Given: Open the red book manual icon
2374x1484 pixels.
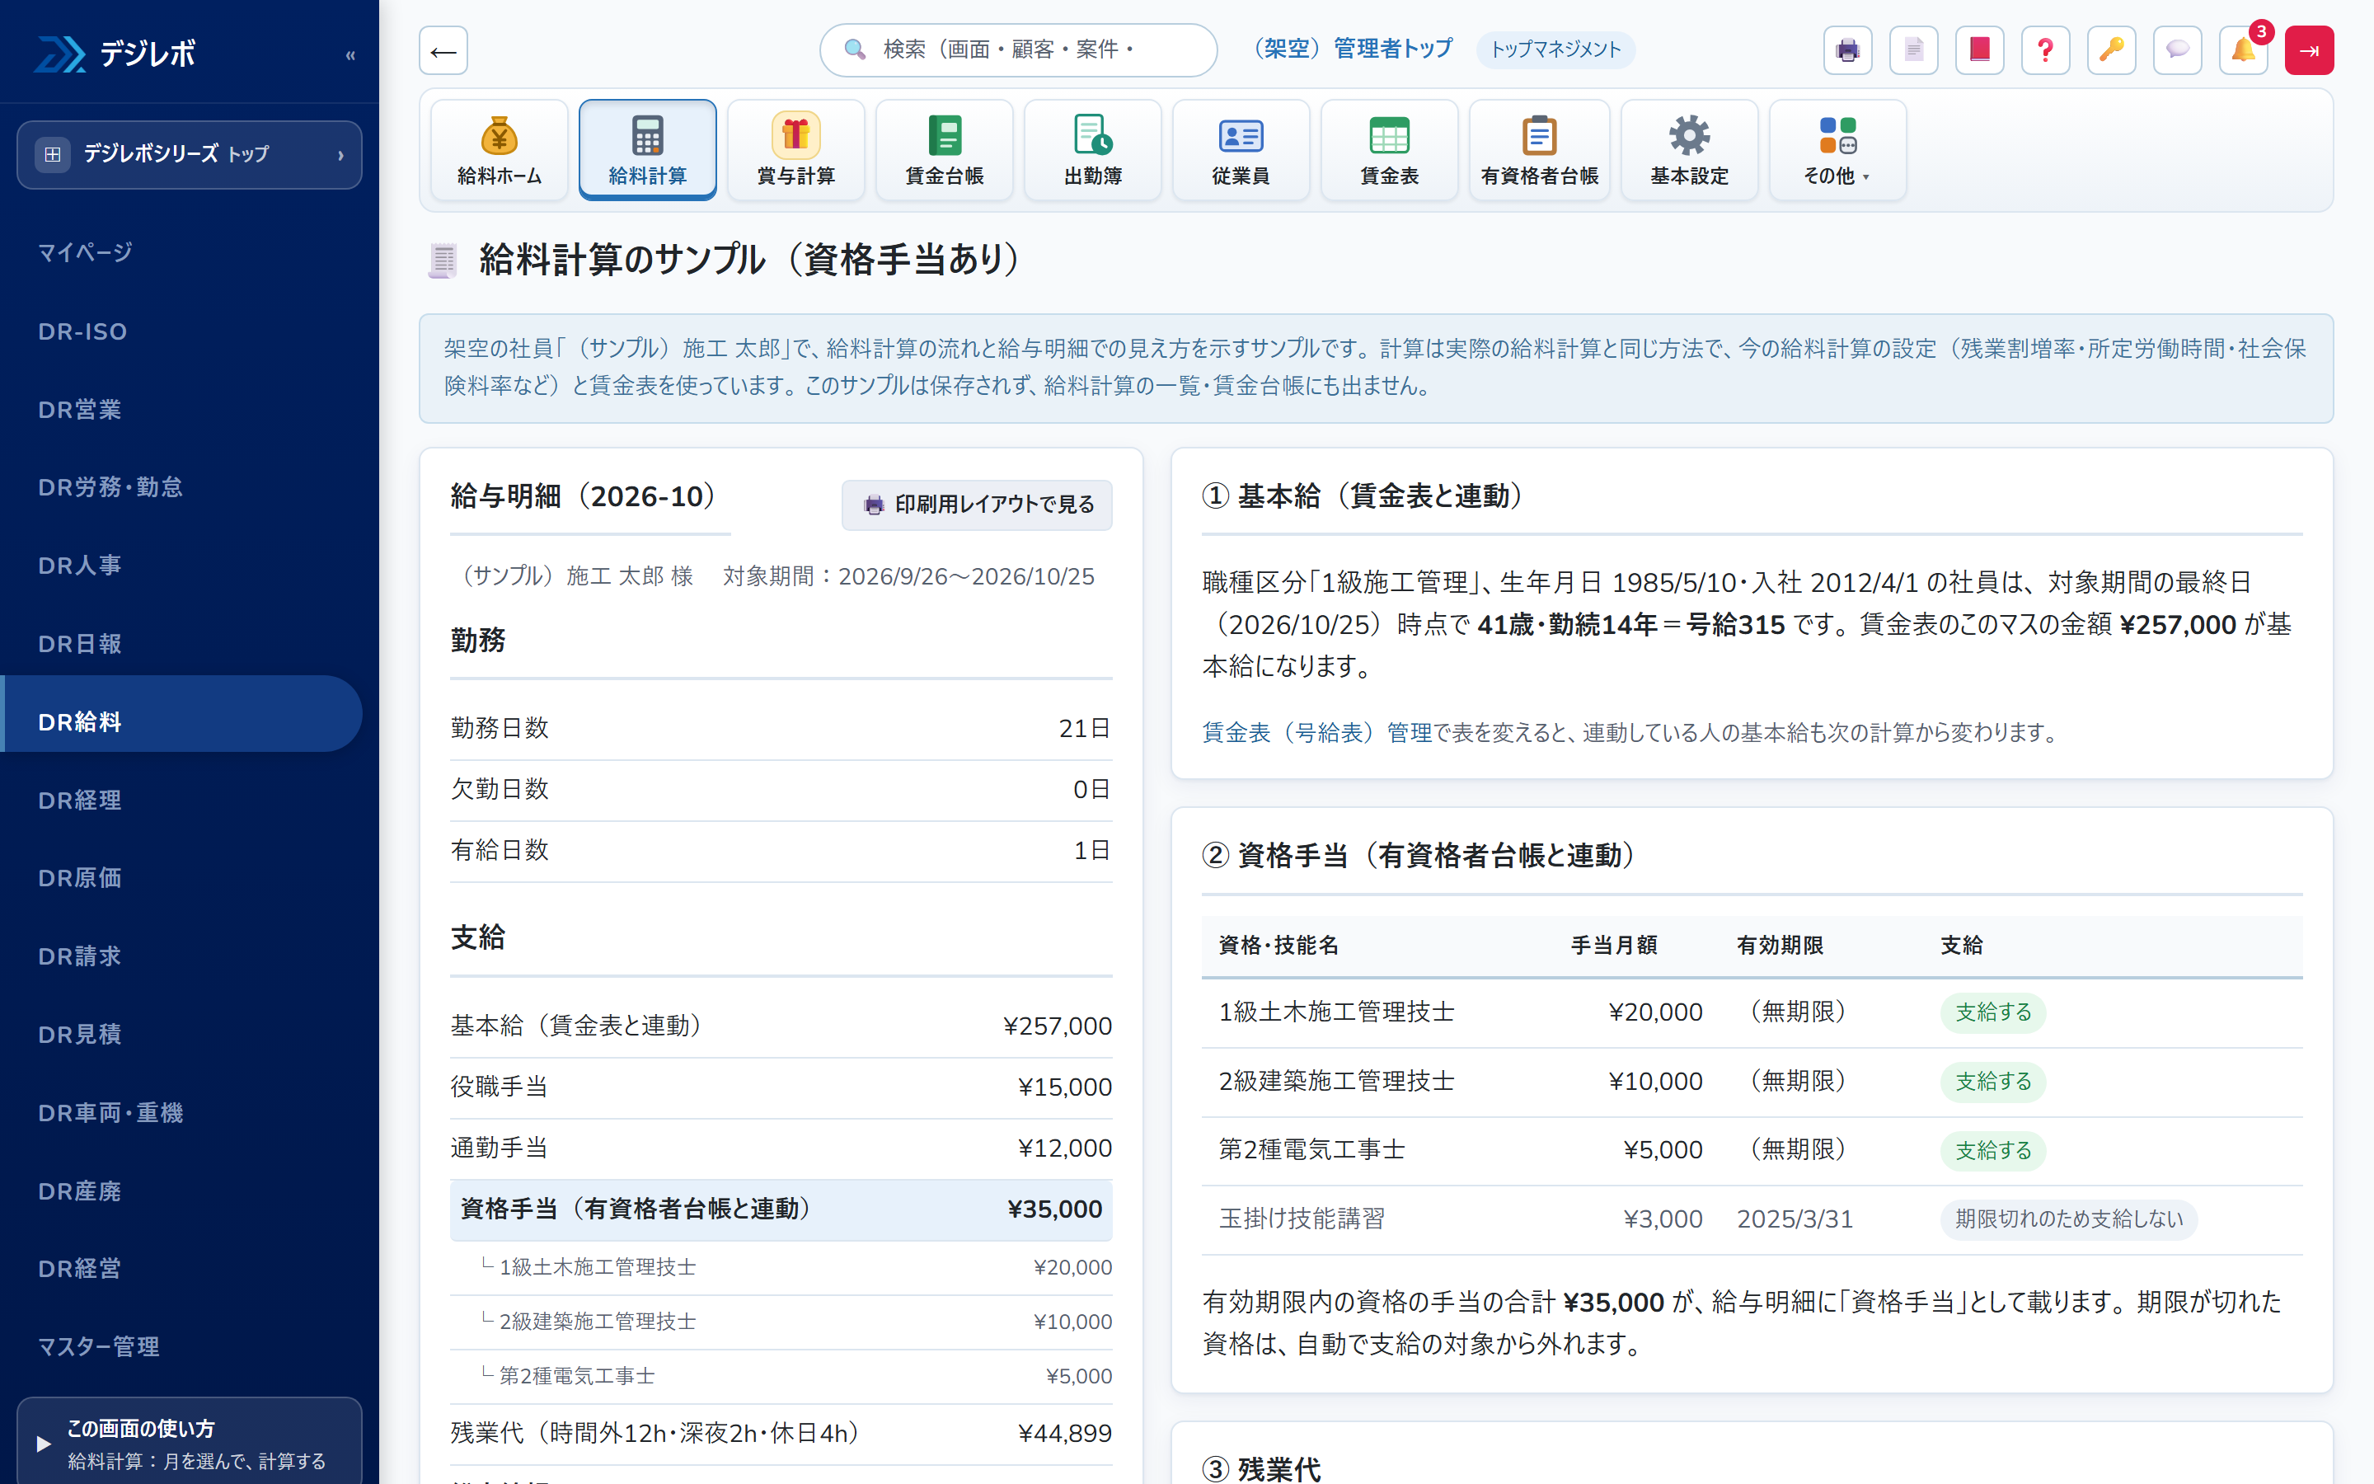Looking at the screenshot, I should (1980, 50).
